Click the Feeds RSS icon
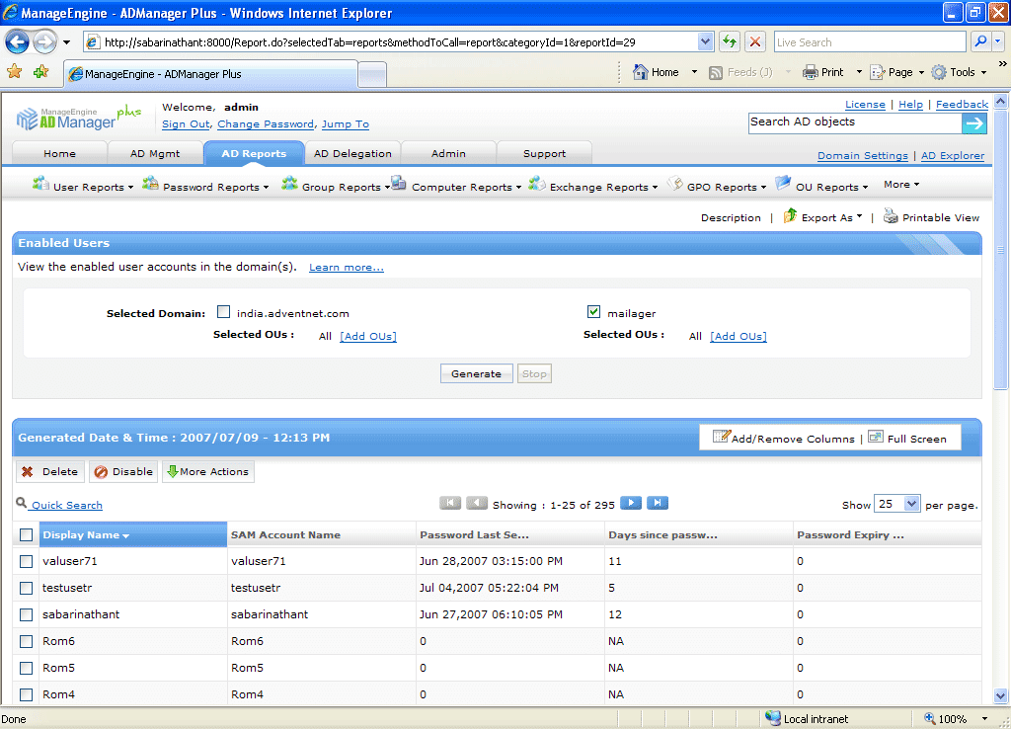The width and height of the screenshot is (1011, 729). 716,72
